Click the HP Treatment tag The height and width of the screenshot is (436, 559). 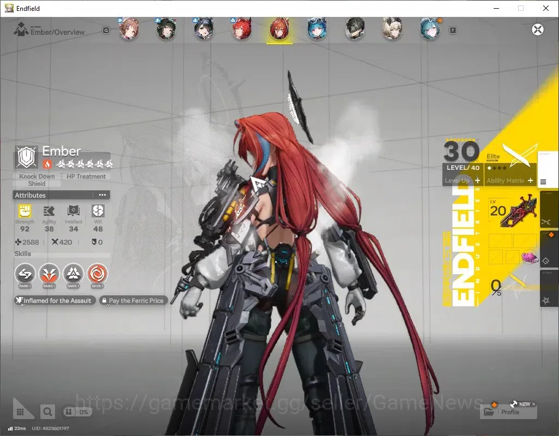86,177
